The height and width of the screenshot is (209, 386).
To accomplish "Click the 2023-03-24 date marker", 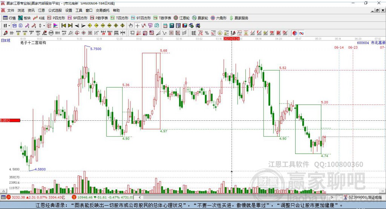I will (x=231, y=39).
